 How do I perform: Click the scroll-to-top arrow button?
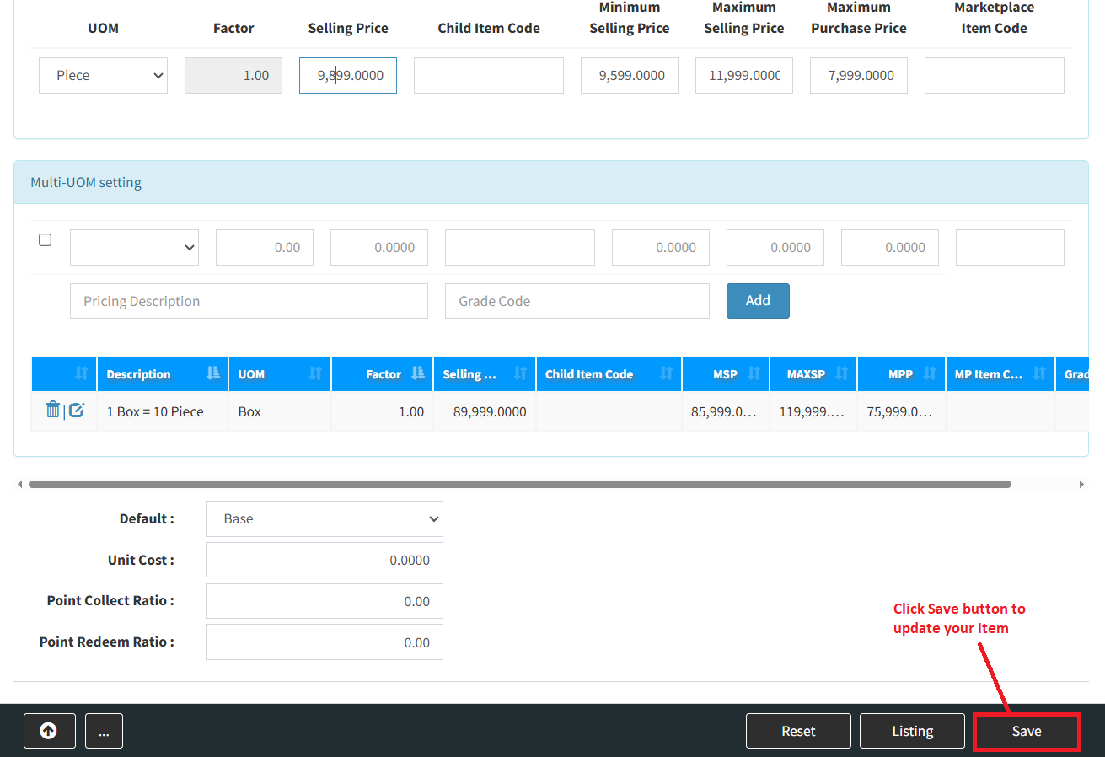tap(49, 731)
